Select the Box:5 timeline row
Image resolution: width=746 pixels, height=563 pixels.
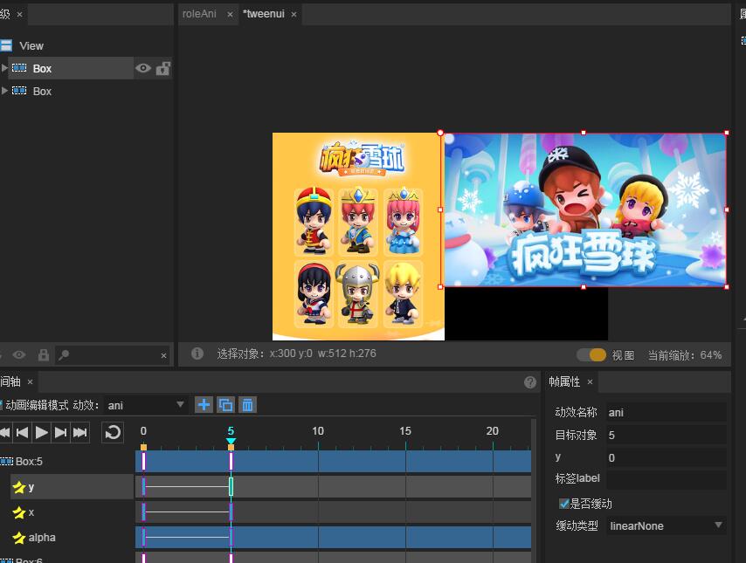(x=66, y=461)
